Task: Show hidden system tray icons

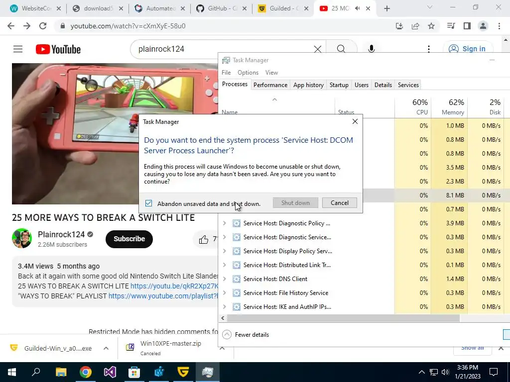Action: [x=421, y=372]
